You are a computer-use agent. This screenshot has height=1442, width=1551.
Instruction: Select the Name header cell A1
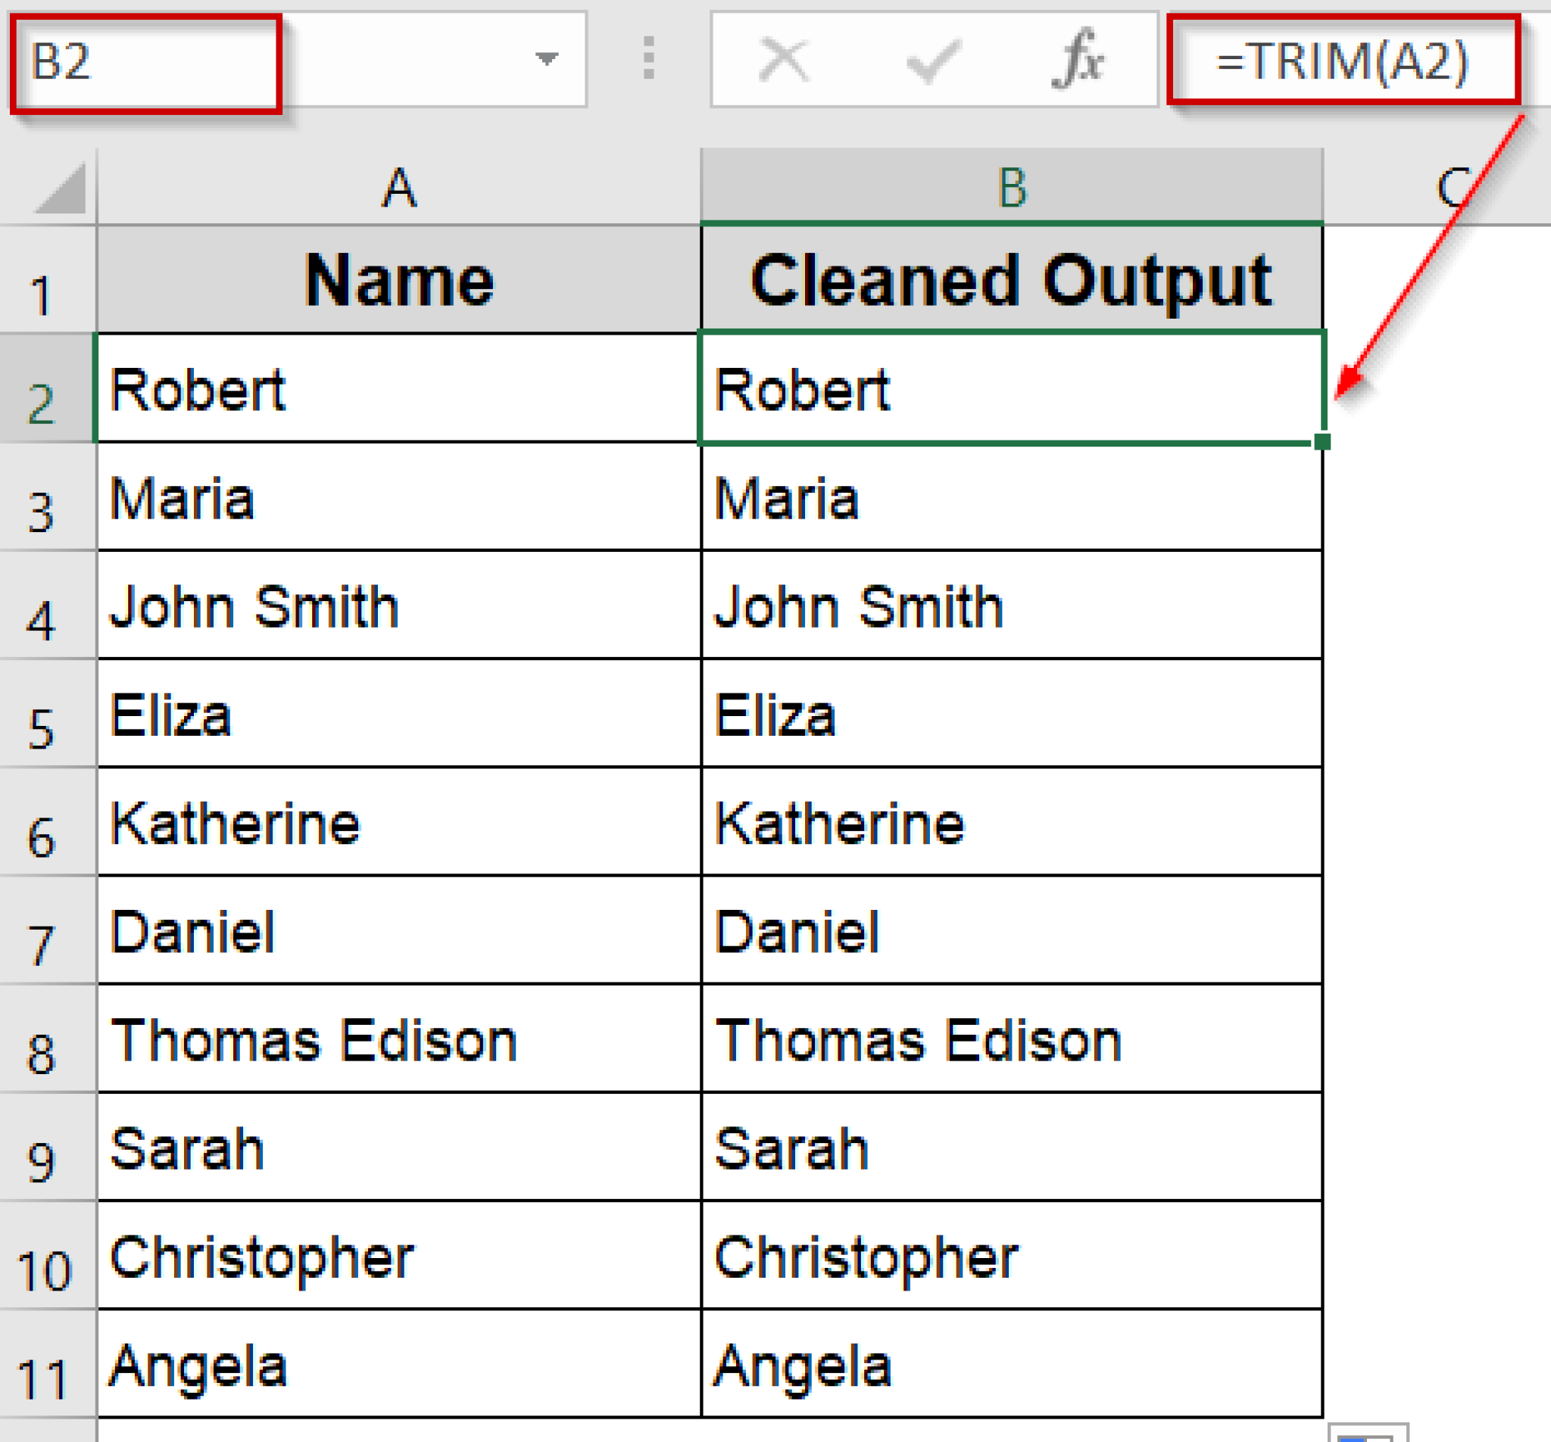(398, 281)
